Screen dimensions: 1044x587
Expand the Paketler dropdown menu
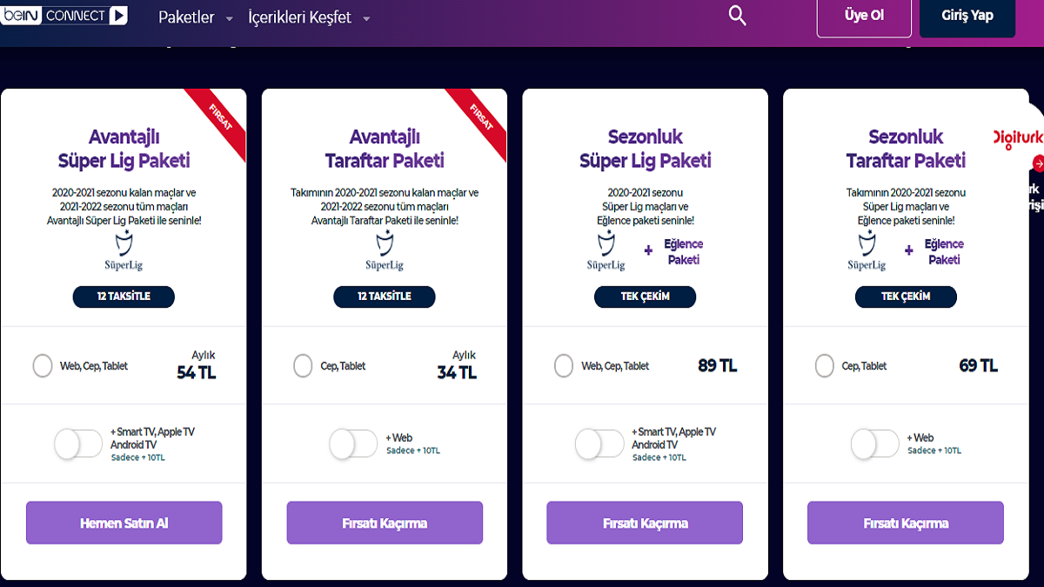[x=196, y=17]
